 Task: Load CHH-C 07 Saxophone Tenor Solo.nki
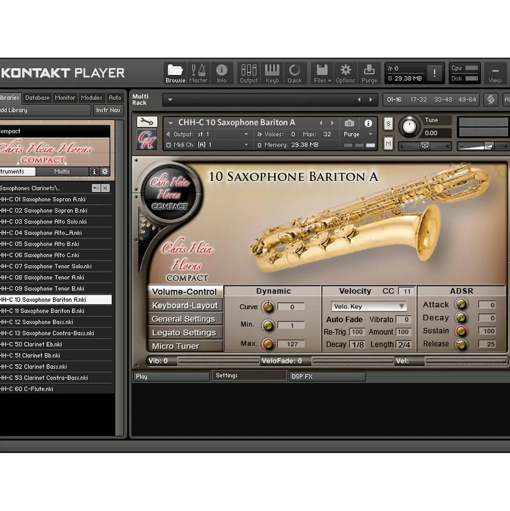pyautogui.click(x=55, y=266)
